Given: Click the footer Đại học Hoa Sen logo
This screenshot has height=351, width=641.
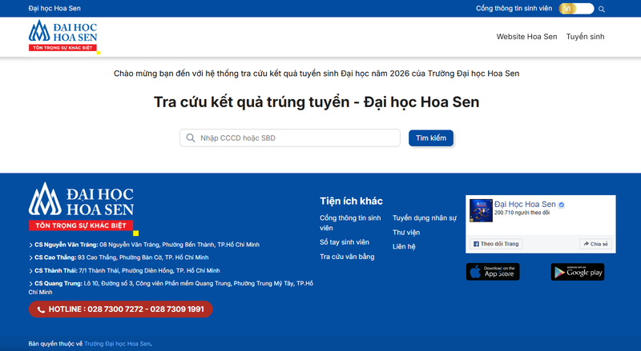Looking at the screenshot, I should [x=82, y=207].
